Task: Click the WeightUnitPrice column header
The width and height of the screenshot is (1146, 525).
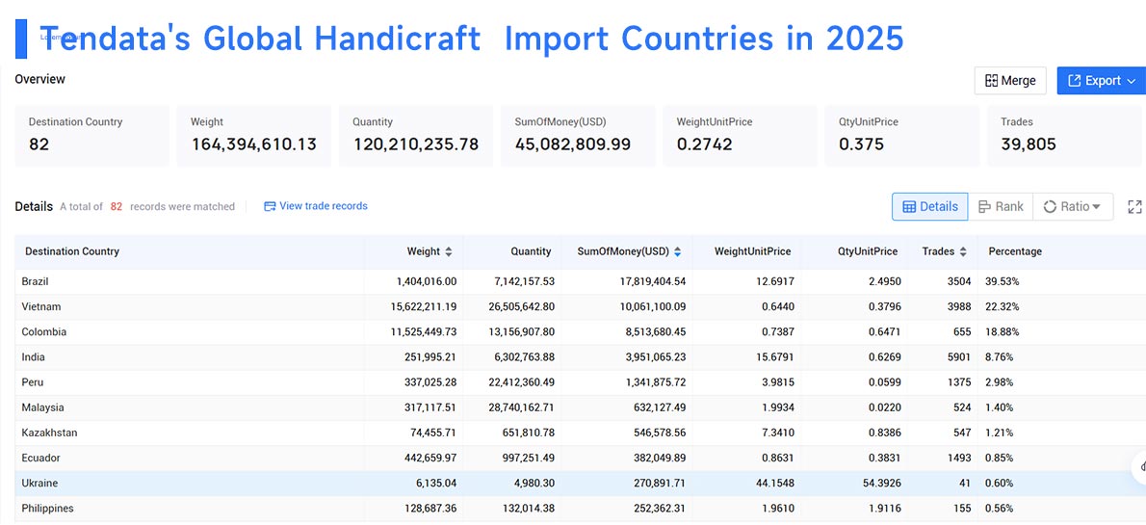Action: point(752,251)
